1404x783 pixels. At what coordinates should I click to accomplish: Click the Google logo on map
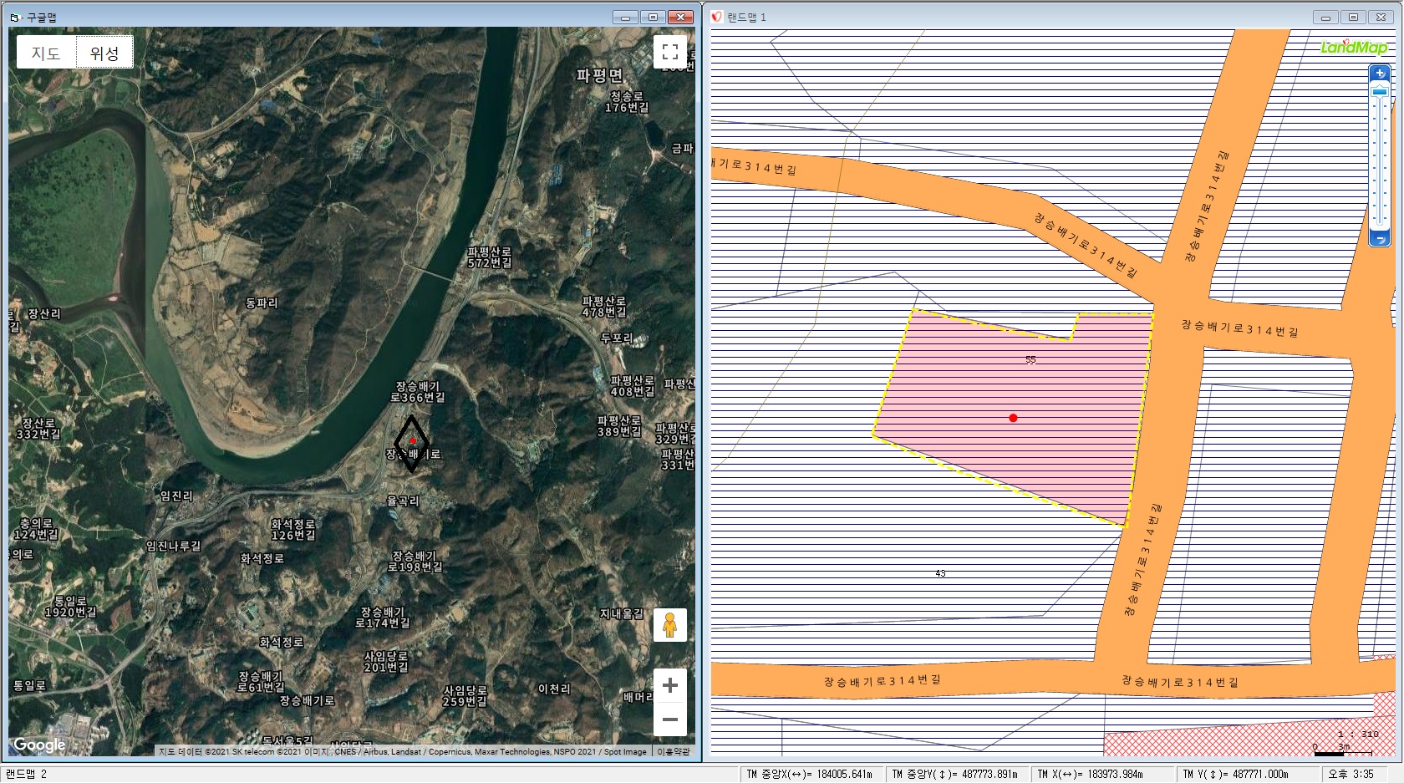click(39, 745)
